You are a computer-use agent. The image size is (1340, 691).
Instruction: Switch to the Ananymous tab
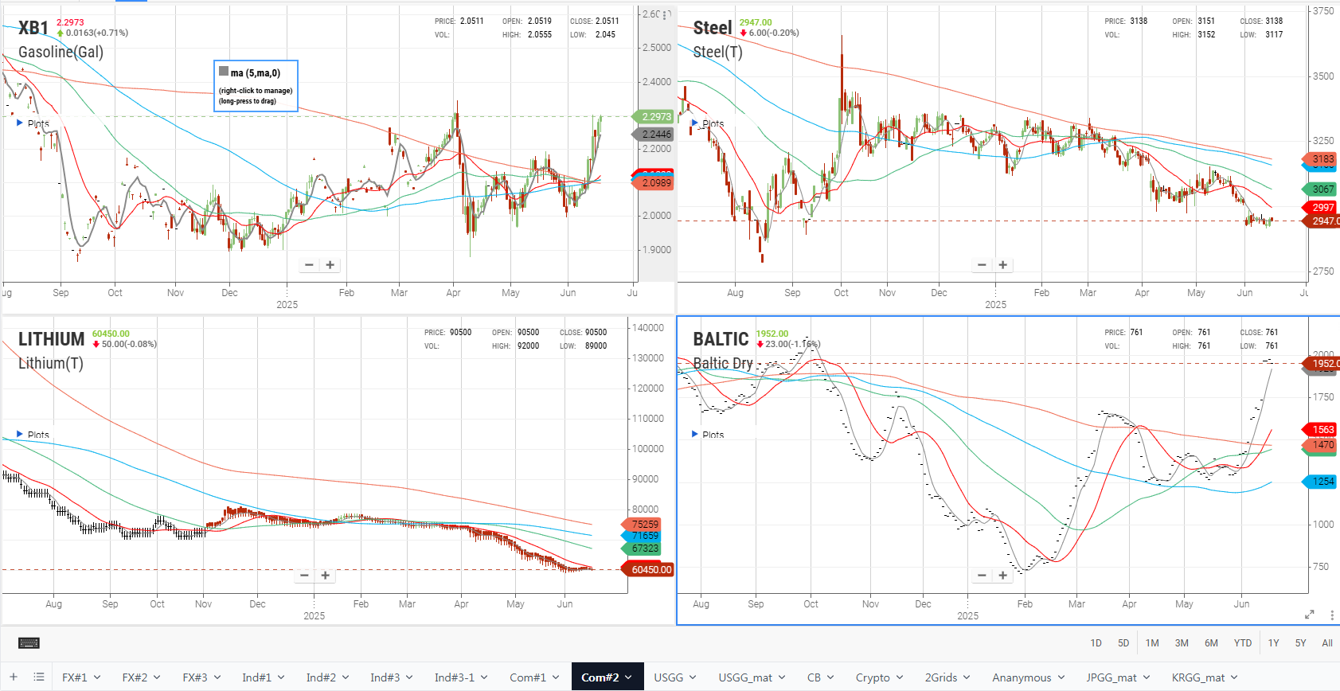pyautogui.click(x=1022, y=677)
